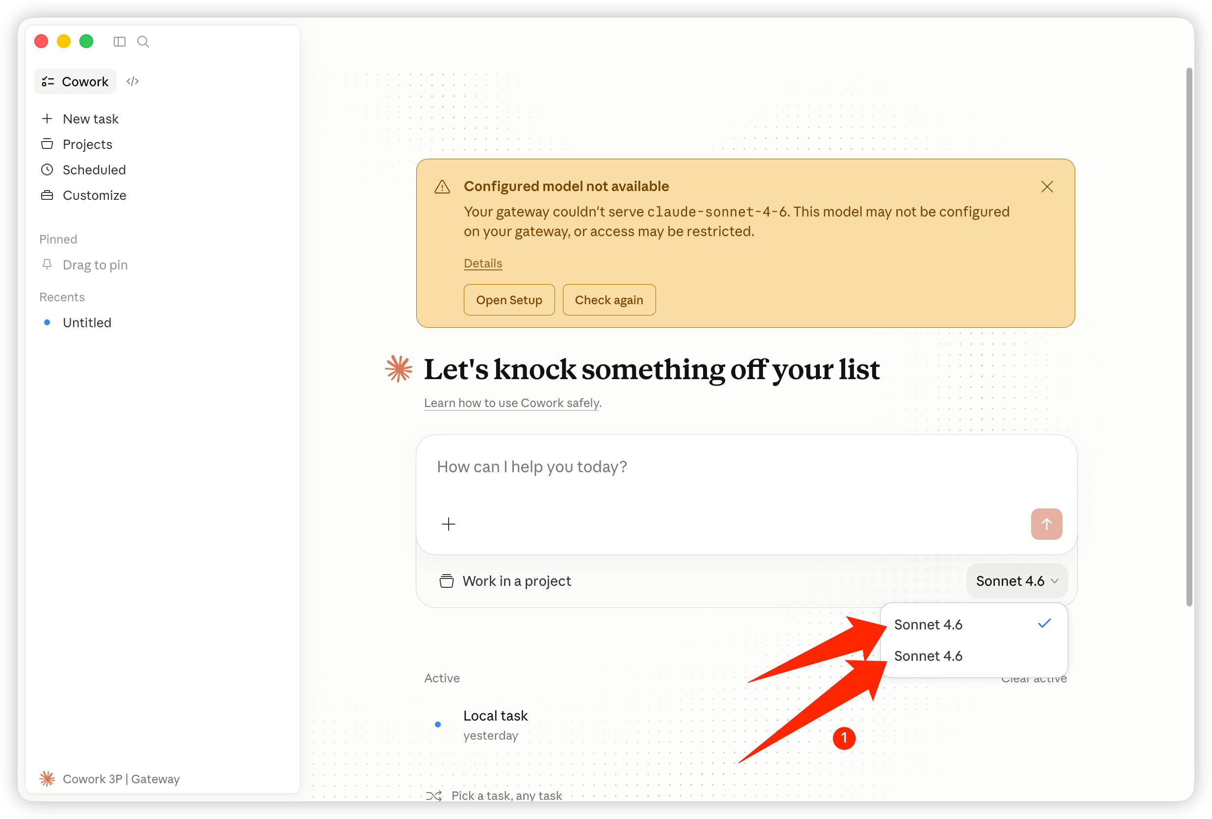The height and width of the screenshot is (819, 1212).
Task: Expand the Sonnet 4.6 model dropdown
Action: (1016, 581)
